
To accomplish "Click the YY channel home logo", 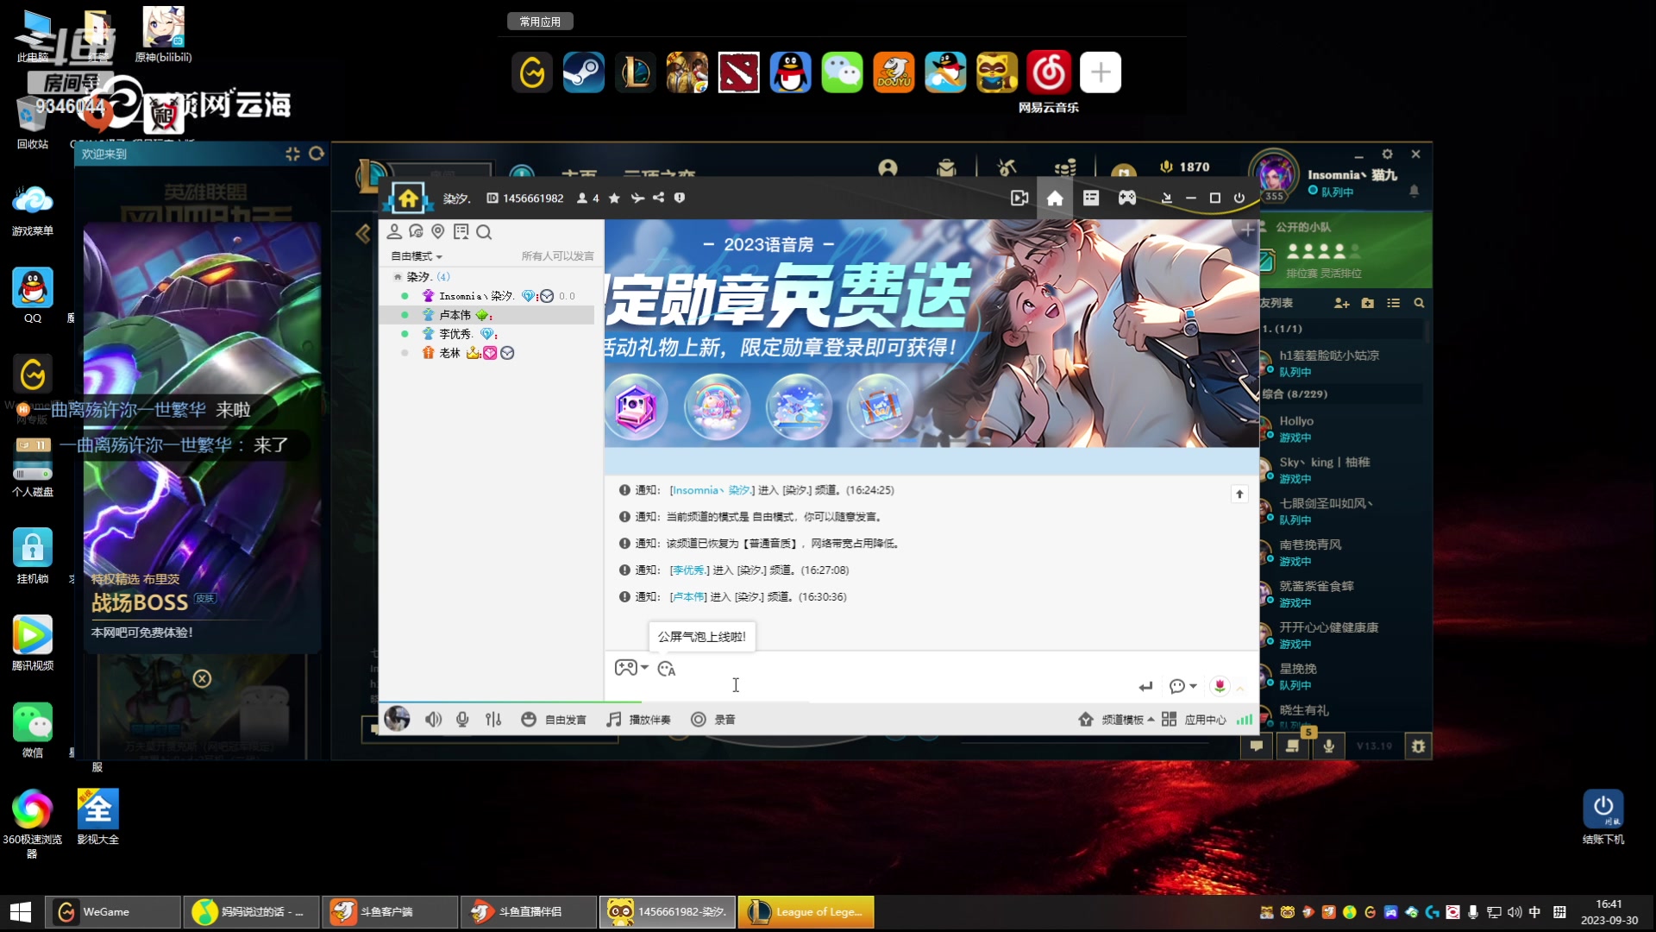I will pyautogui.click(x=408, y=198).
